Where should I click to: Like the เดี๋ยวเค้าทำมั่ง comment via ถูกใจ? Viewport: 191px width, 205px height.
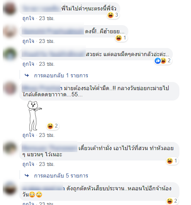28,164
